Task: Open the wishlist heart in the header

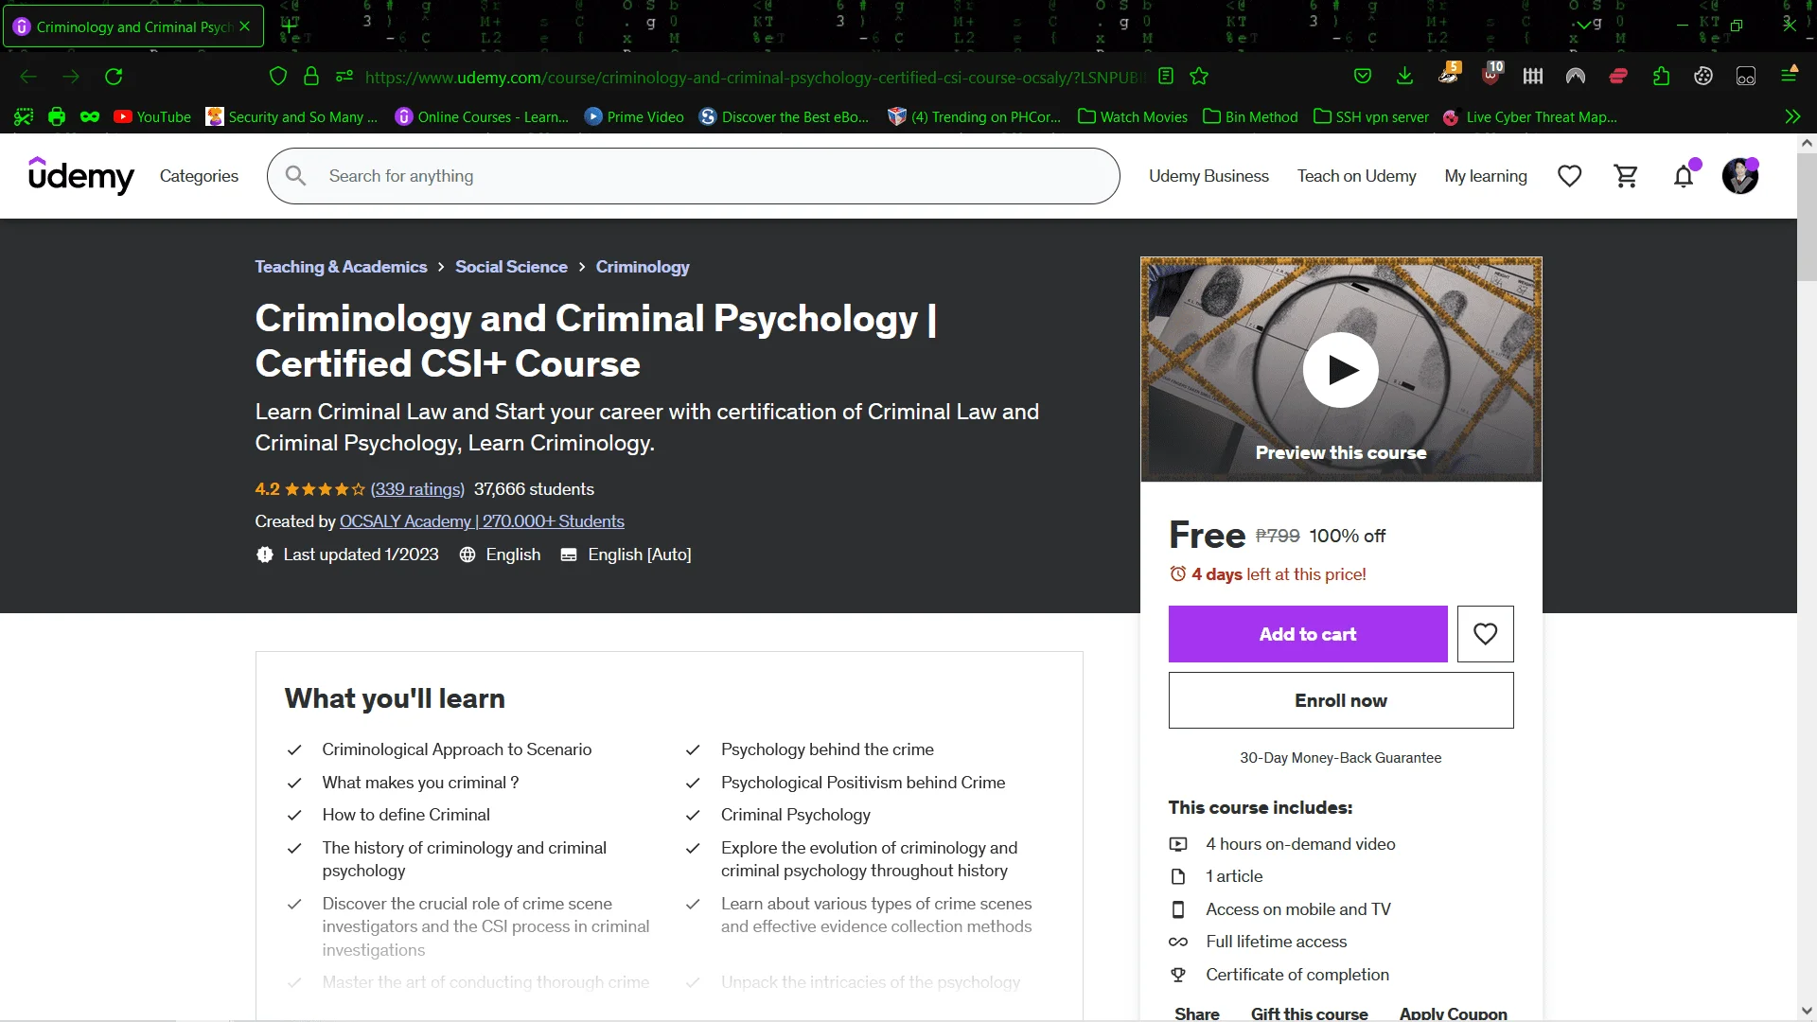Action: click(x=1569, y=176)
